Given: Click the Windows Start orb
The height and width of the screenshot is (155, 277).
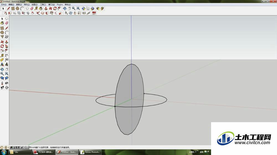Looking at the screenshot, I should 4,152.
